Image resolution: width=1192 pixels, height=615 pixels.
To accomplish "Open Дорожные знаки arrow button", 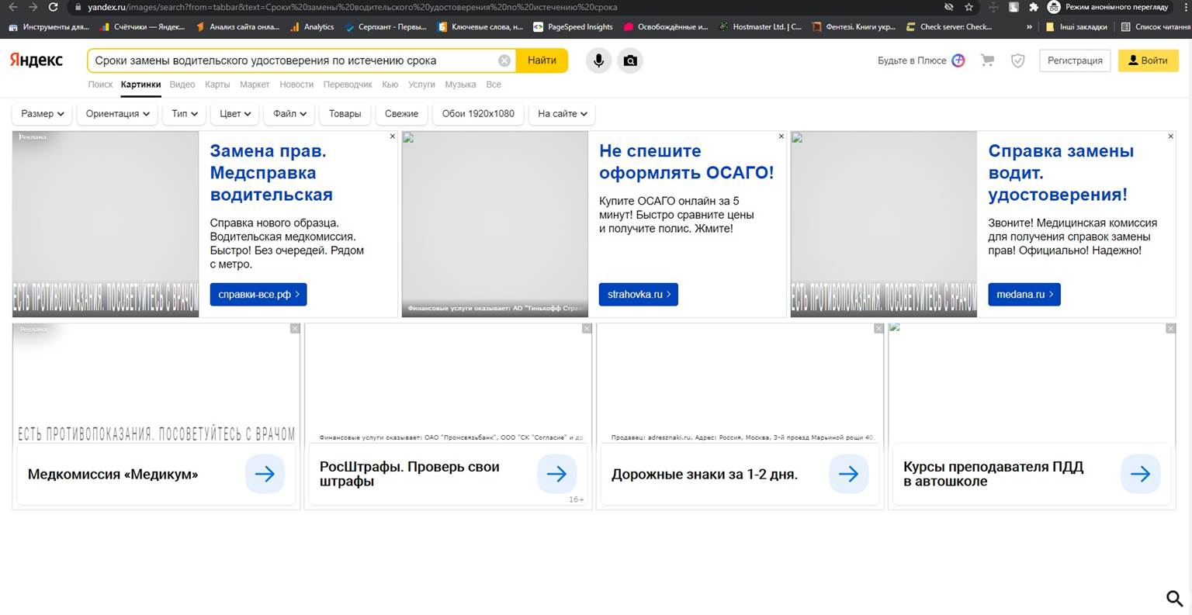I will 848,474.
